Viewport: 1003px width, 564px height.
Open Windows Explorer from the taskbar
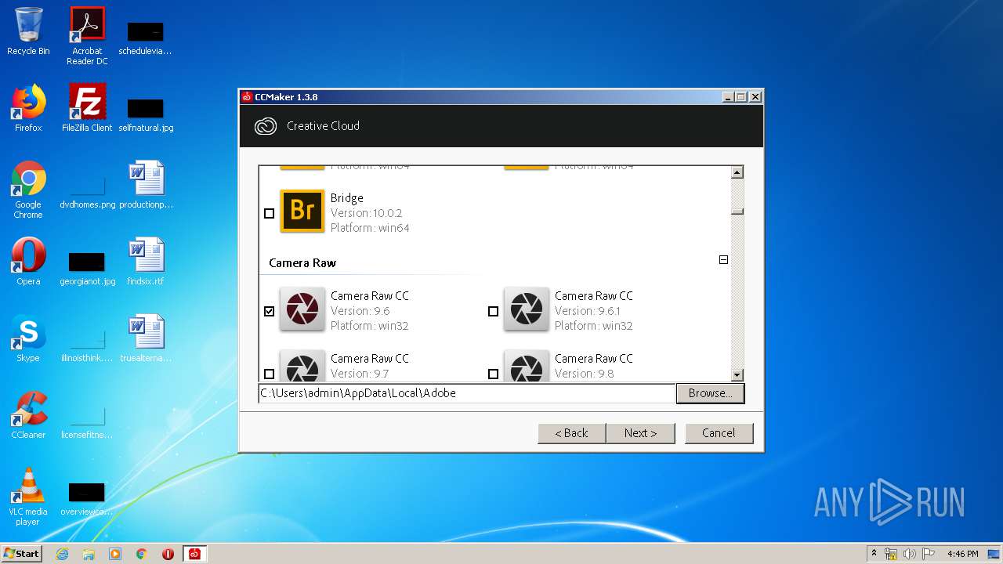coord(89,554)
